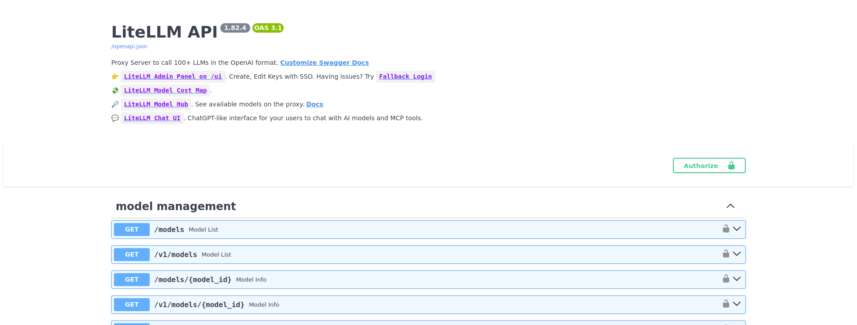Screen dimensions: 857x325
Task: Expand the GET /models endpoint chevron
Action: [x=737, y=229]
